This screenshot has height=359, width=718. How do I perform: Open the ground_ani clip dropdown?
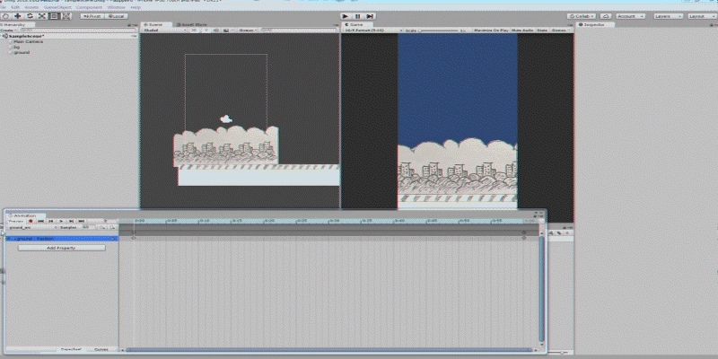point(31,227)
